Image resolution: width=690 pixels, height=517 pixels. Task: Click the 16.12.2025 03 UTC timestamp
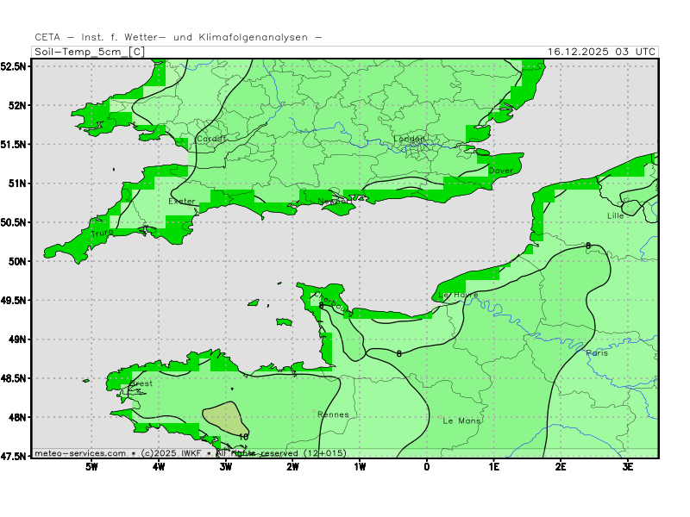[601, 52]
